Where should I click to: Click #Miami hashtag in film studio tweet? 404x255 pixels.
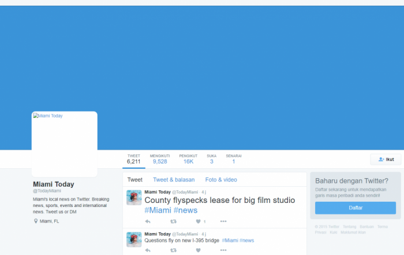pos(158,210)
